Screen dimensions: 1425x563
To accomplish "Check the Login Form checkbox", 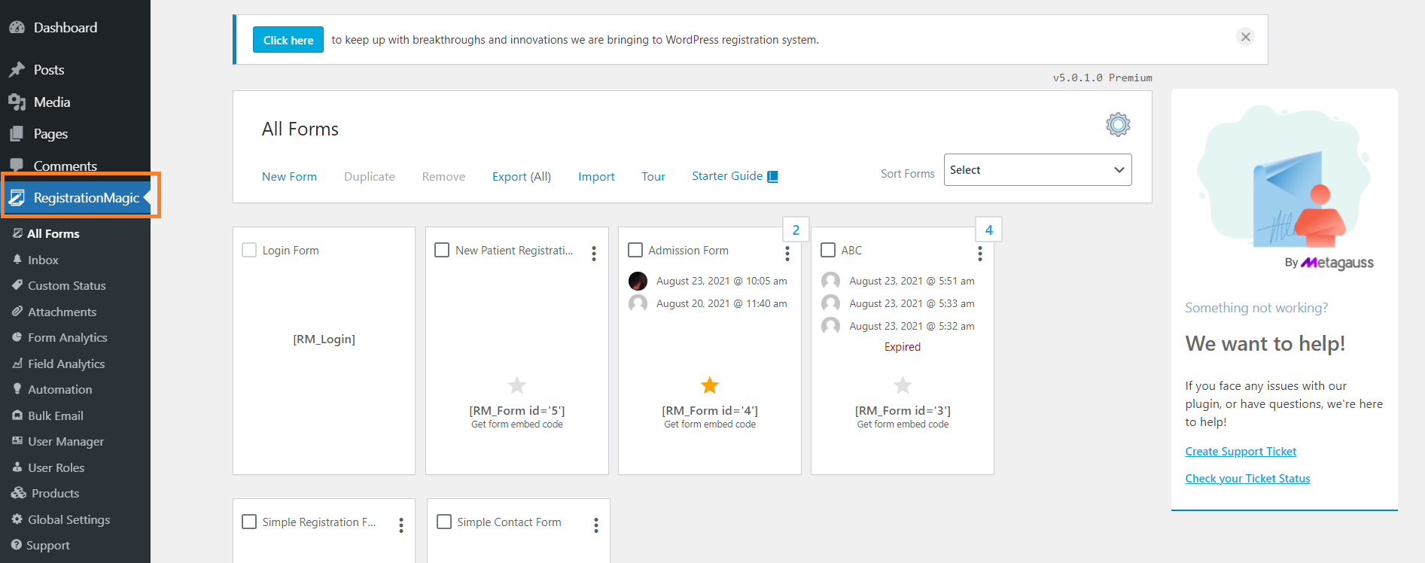I will 249,250.
